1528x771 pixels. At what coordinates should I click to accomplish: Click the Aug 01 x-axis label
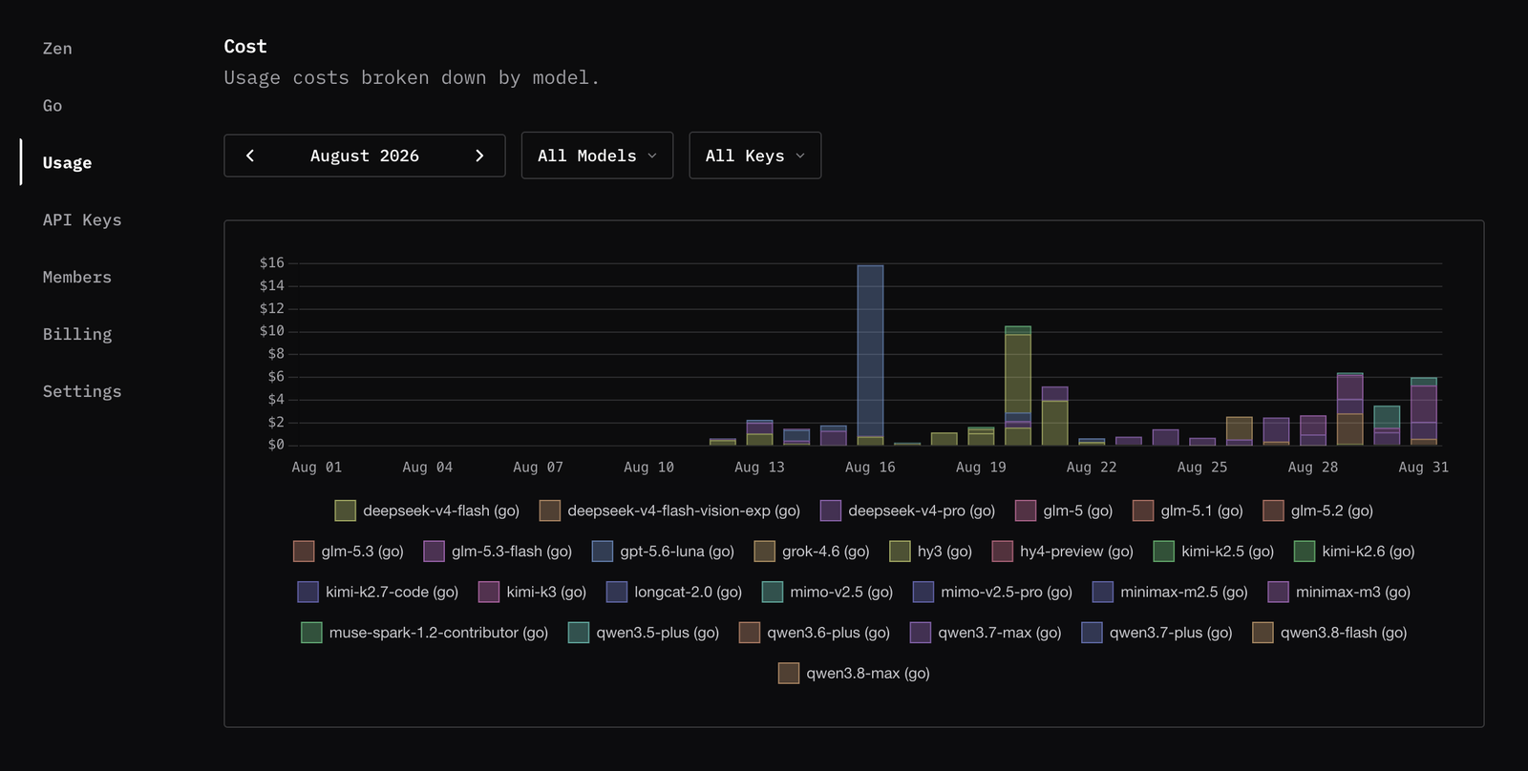point(317,468)
